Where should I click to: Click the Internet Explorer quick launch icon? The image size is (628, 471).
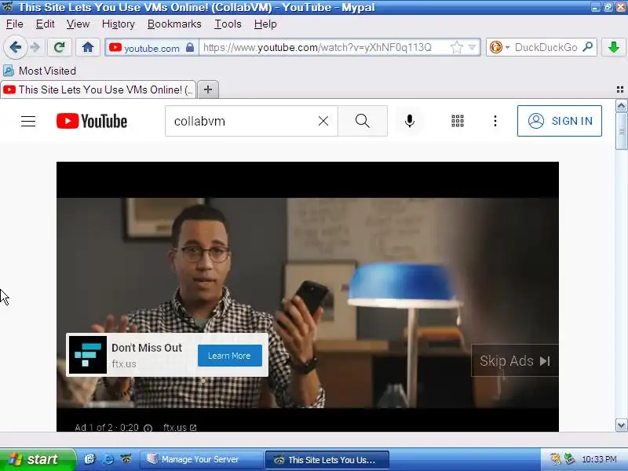pyautogui.click(x=108, y=459)
